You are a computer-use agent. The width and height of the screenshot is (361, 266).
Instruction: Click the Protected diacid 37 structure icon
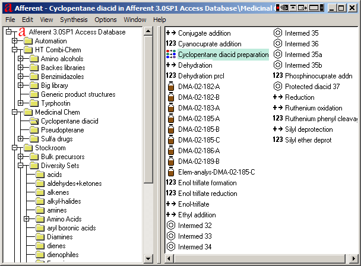278,86
